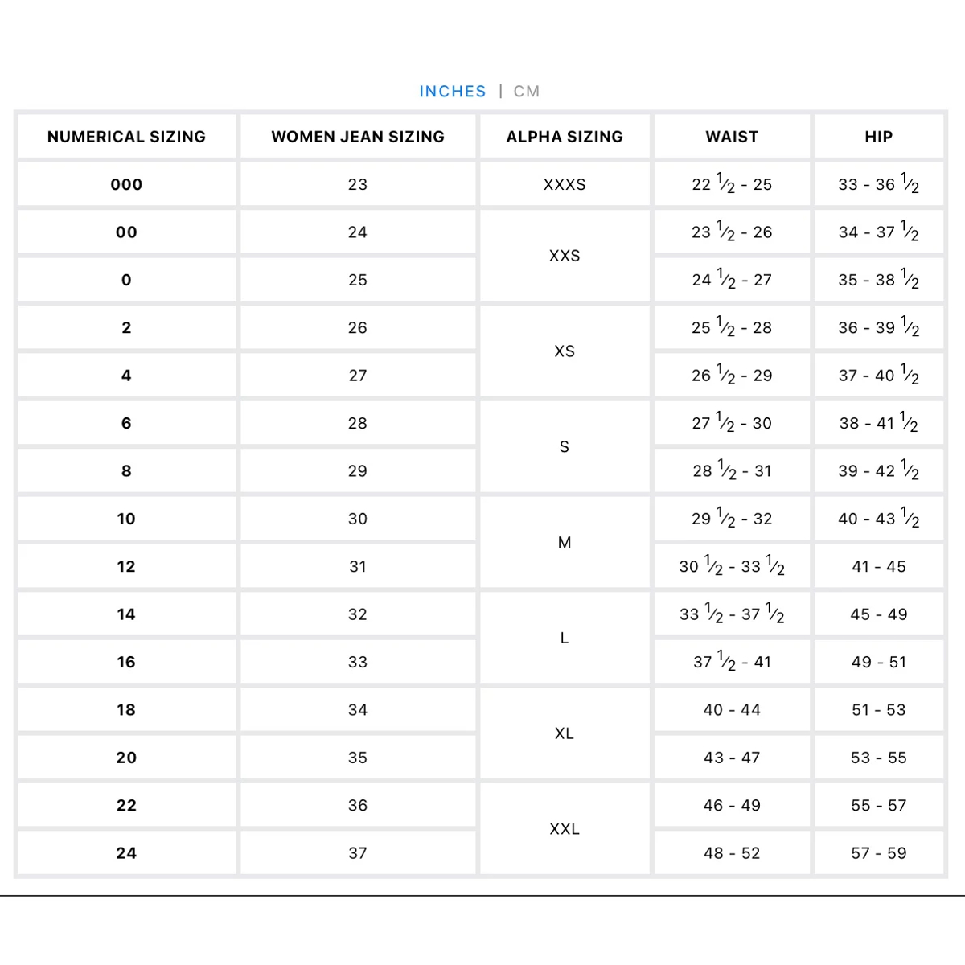This screenshot has width=965, height=965.
Task: Click numerical size 000 cell
Action: (x=126, y=184)
